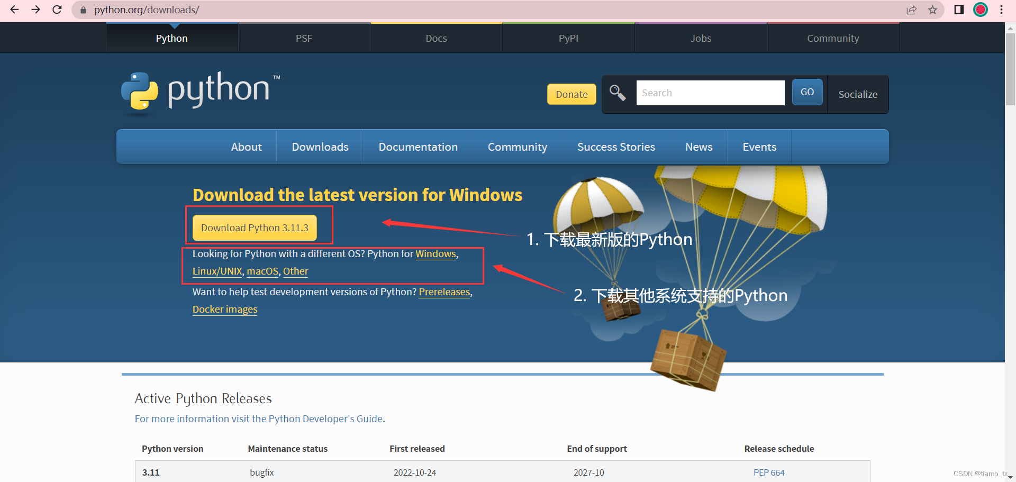
Task: Click Download Python 3.11.3 button
Action: 255,228
